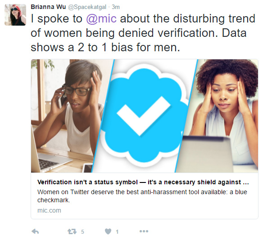Image resolution: width=263 pixels, height=240 pixels.
Task: Open Brianna Wu's profile avatar picture
Action: tap(15, 15)
